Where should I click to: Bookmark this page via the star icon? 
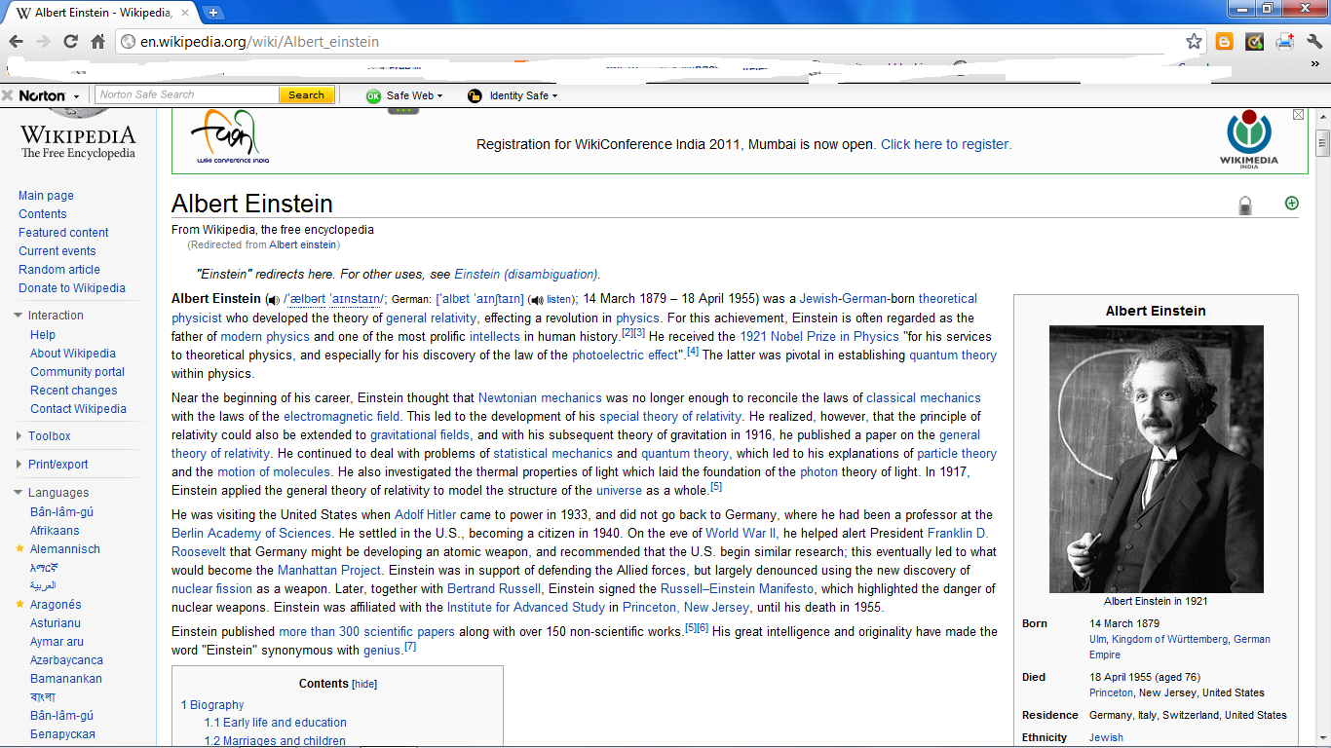(x=1194, y=41)
